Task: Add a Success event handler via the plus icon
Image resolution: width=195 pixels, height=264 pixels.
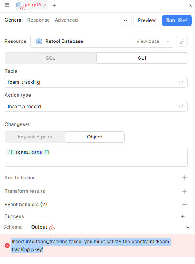Action: click(x=183, y=216)
